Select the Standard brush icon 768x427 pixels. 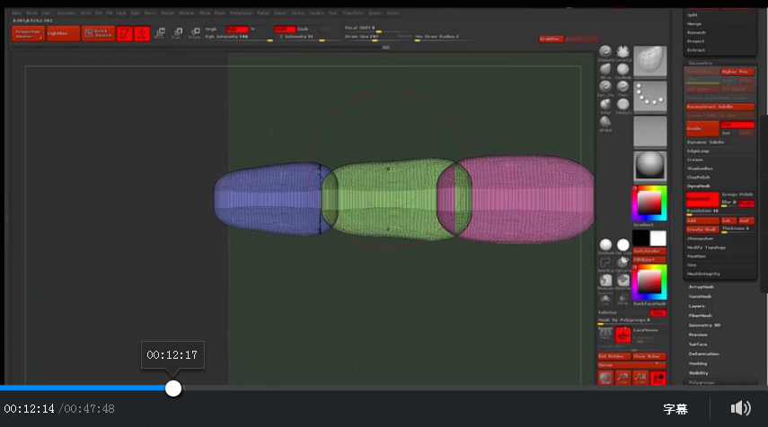[605, 53]
